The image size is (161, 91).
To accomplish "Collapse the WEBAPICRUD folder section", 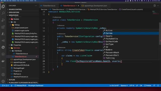I will click(23, 15).
